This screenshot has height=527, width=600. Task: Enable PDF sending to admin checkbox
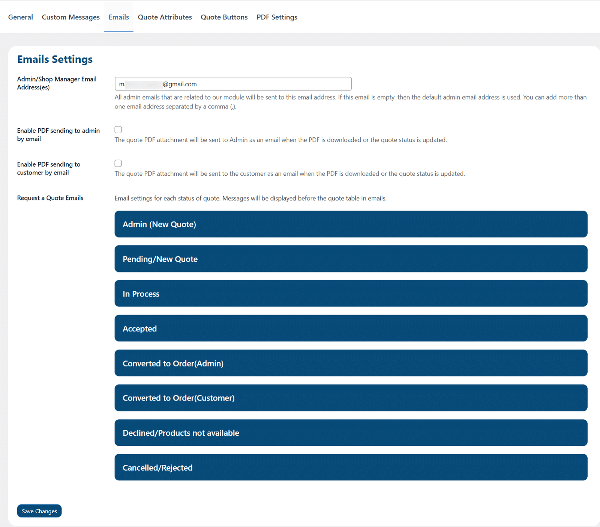click(x=118, y=129)
